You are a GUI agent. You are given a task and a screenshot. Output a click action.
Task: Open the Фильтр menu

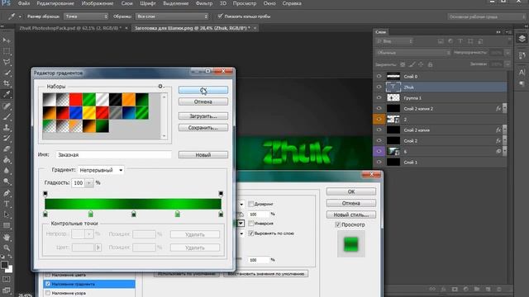click(204, 3)
